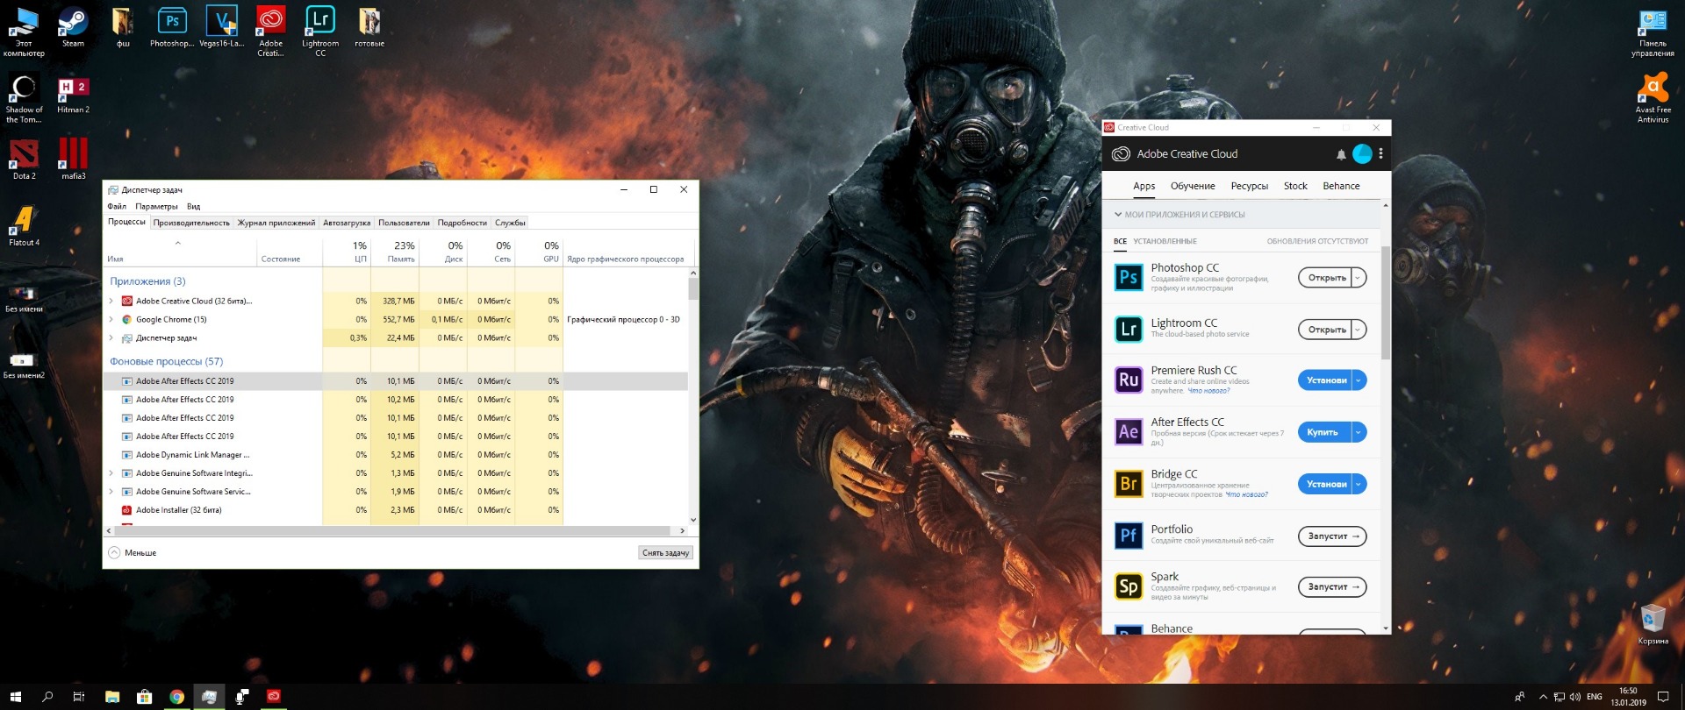The height and width of the screenshot is (710, 1685).
Task: Expand Google Chrome (15) process group
Action: 111,320
